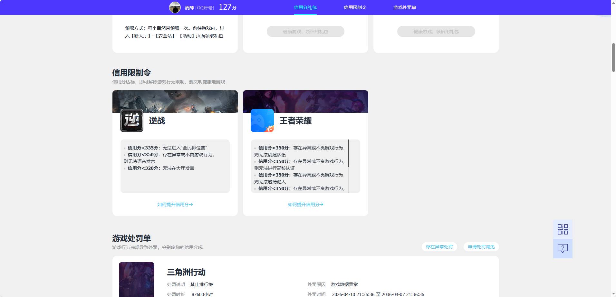Click the 127分 credit score
This screenshot has width=616, height=297.
(x=227, y=7)
